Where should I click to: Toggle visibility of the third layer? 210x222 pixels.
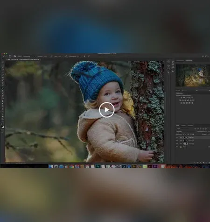(x=177, y=143)
